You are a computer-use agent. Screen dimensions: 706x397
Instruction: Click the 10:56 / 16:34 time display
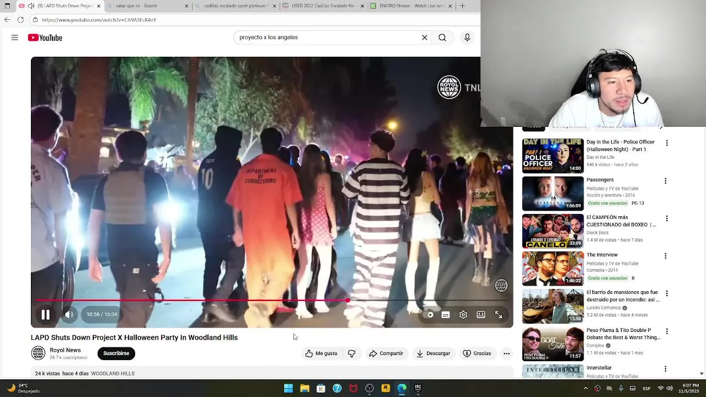tap(102, 314)
